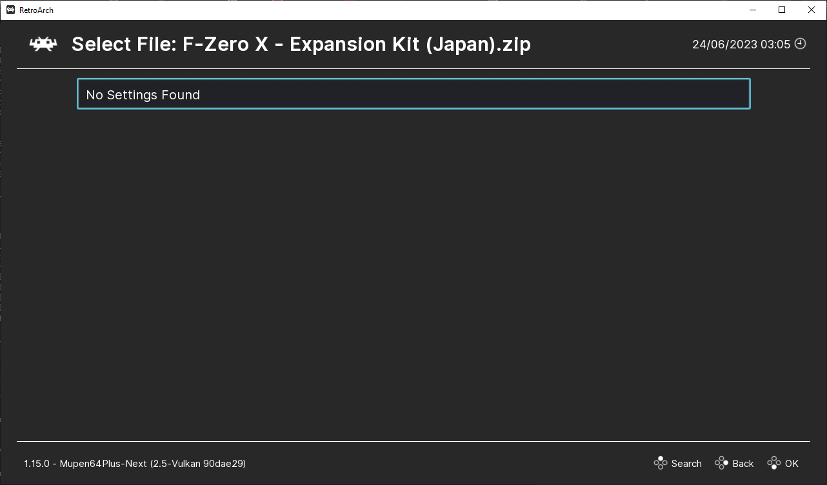
Task: Click the date display 24/06/2023 03:05
Action: click(x=742, y=44)
